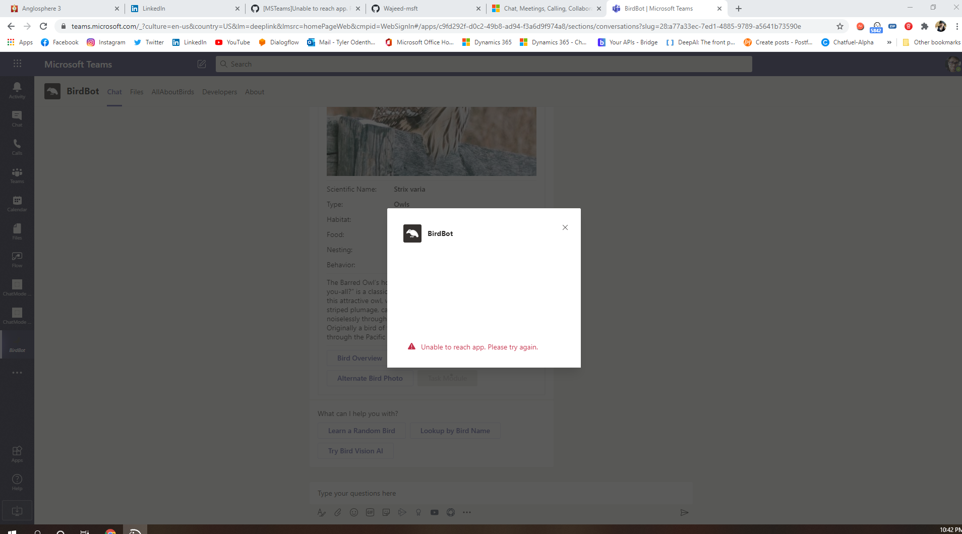Open Files in Teams sidebar
962x534 pixels.
17,231
